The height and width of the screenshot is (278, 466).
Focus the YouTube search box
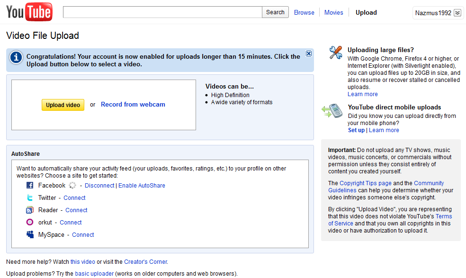pyautogui.click(x=162, y=12)
